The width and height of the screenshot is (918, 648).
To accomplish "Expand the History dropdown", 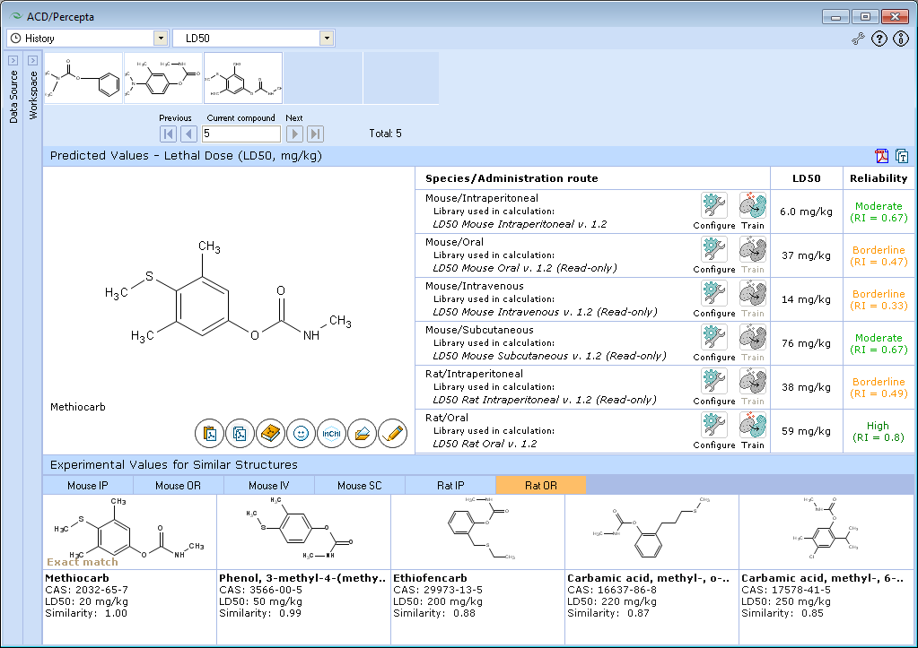I will (x=161, y=38).
